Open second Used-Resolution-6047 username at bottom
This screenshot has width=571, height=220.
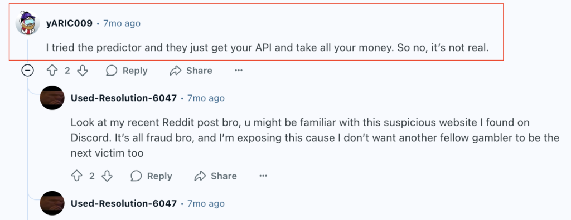124,203
